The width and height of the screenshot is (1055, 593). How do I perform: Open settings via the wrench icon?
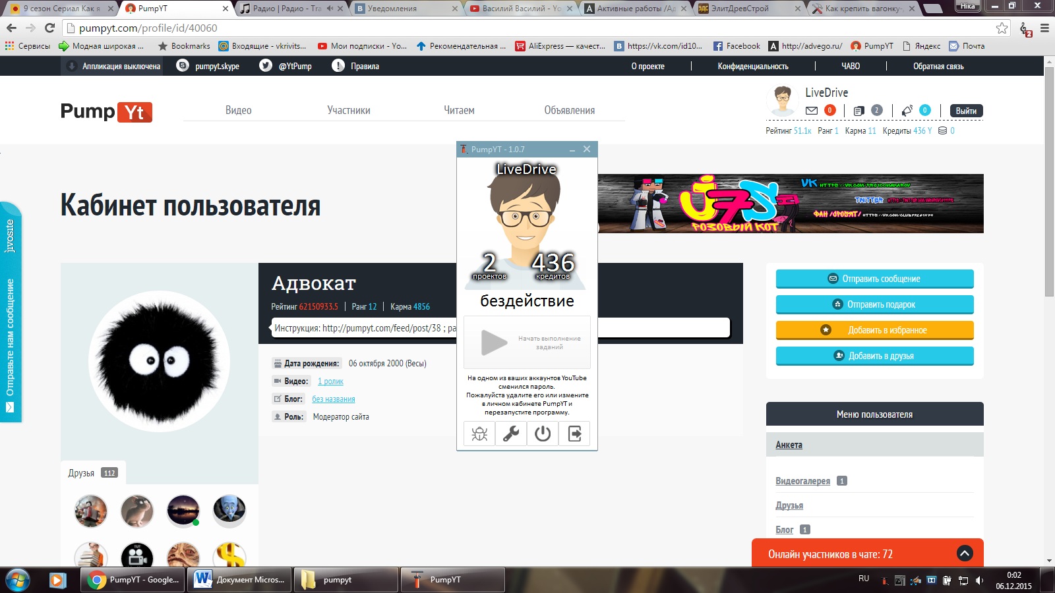(x=511, y=434)
